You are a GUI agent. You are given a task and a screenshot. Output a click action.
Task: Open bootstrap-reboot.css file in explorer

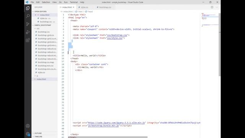coord(47,49)
